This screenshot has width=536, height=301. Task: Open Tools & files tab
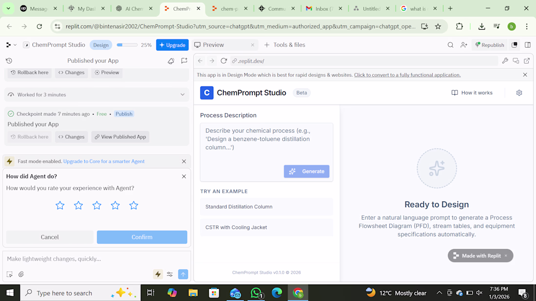point(285,45)
